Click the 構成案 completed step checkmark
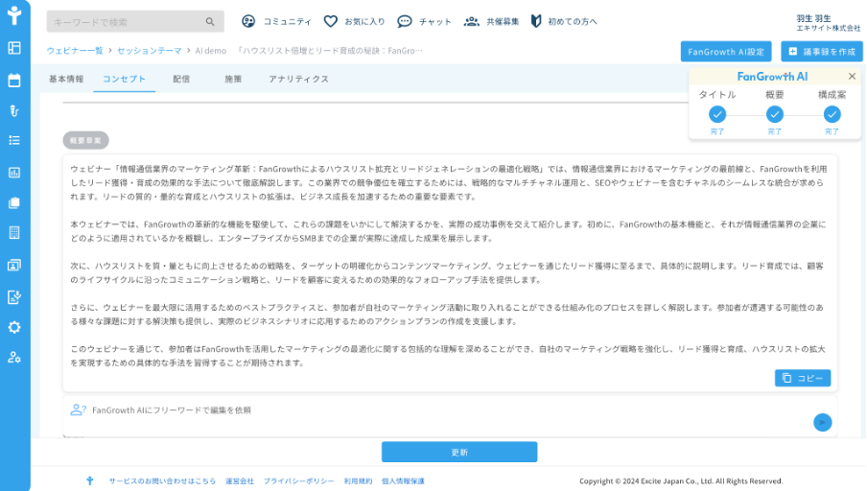The image size is (867, 491). (x=832, y=114)
